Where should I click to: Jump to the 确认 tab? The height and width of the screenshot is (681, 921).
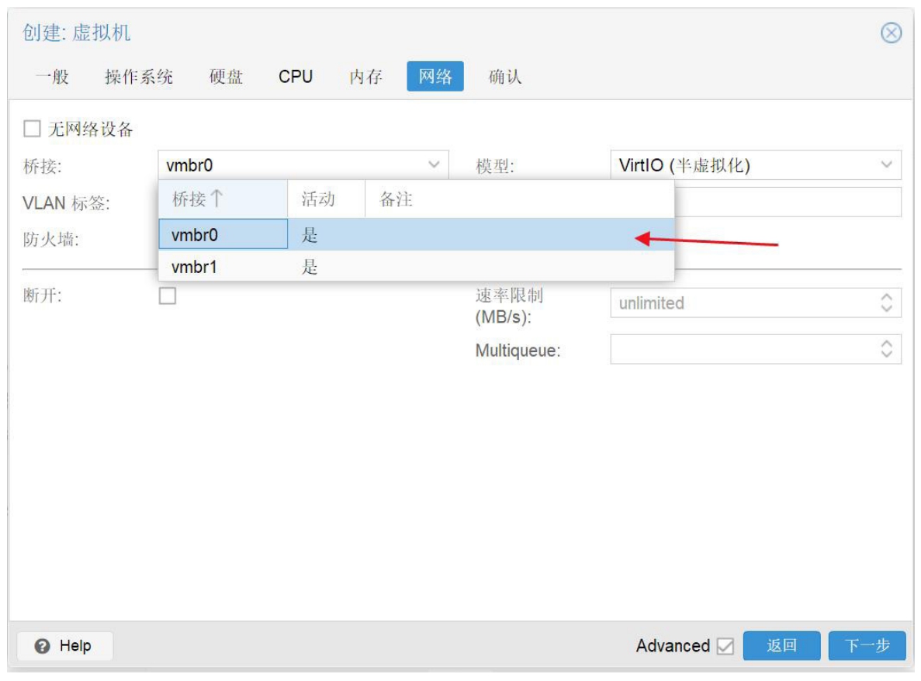(504, 77)
